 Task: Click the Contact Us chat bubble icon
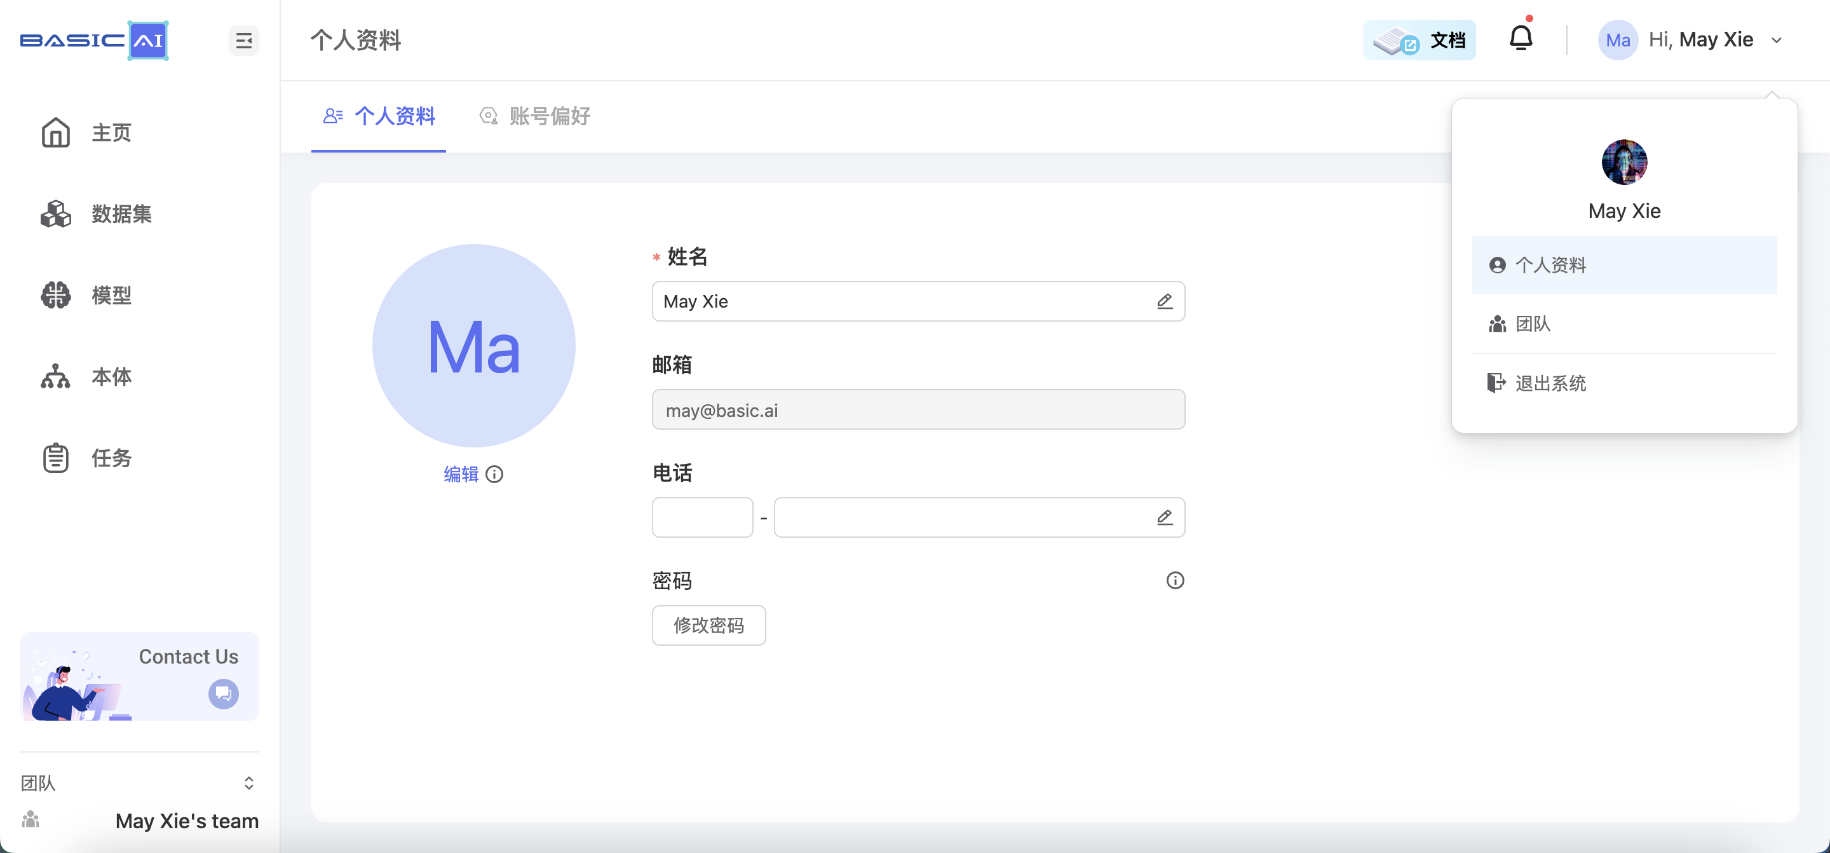tap(223, 693)
